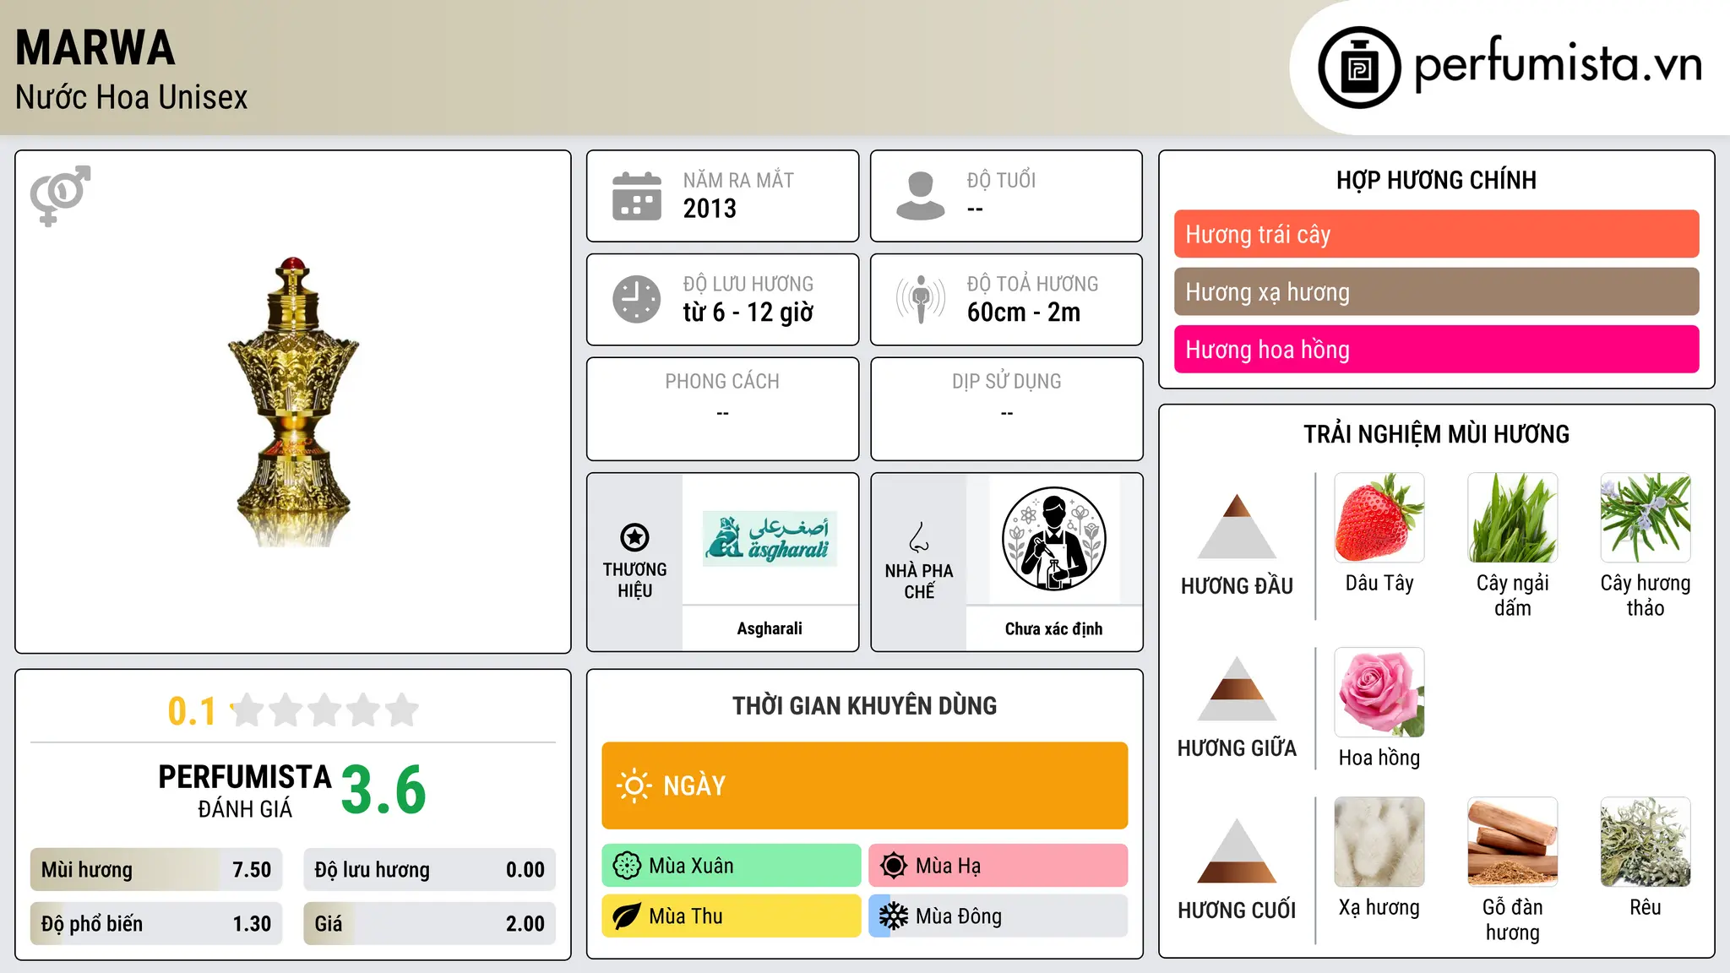This screenshot has height=973, width=1730.
Task: Click the star badge icon above Thương hiệu
Action: (x=634, y=537)
